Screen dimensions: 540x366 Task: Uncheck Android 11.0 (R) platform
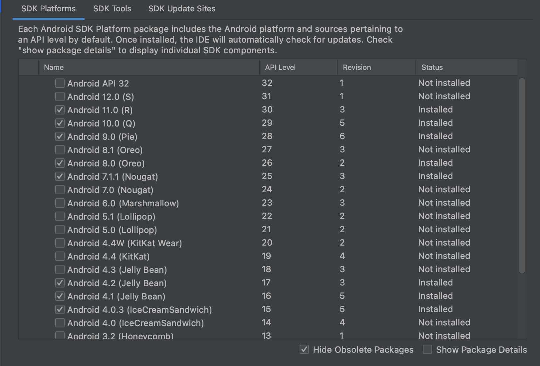(x=60, y=110)
